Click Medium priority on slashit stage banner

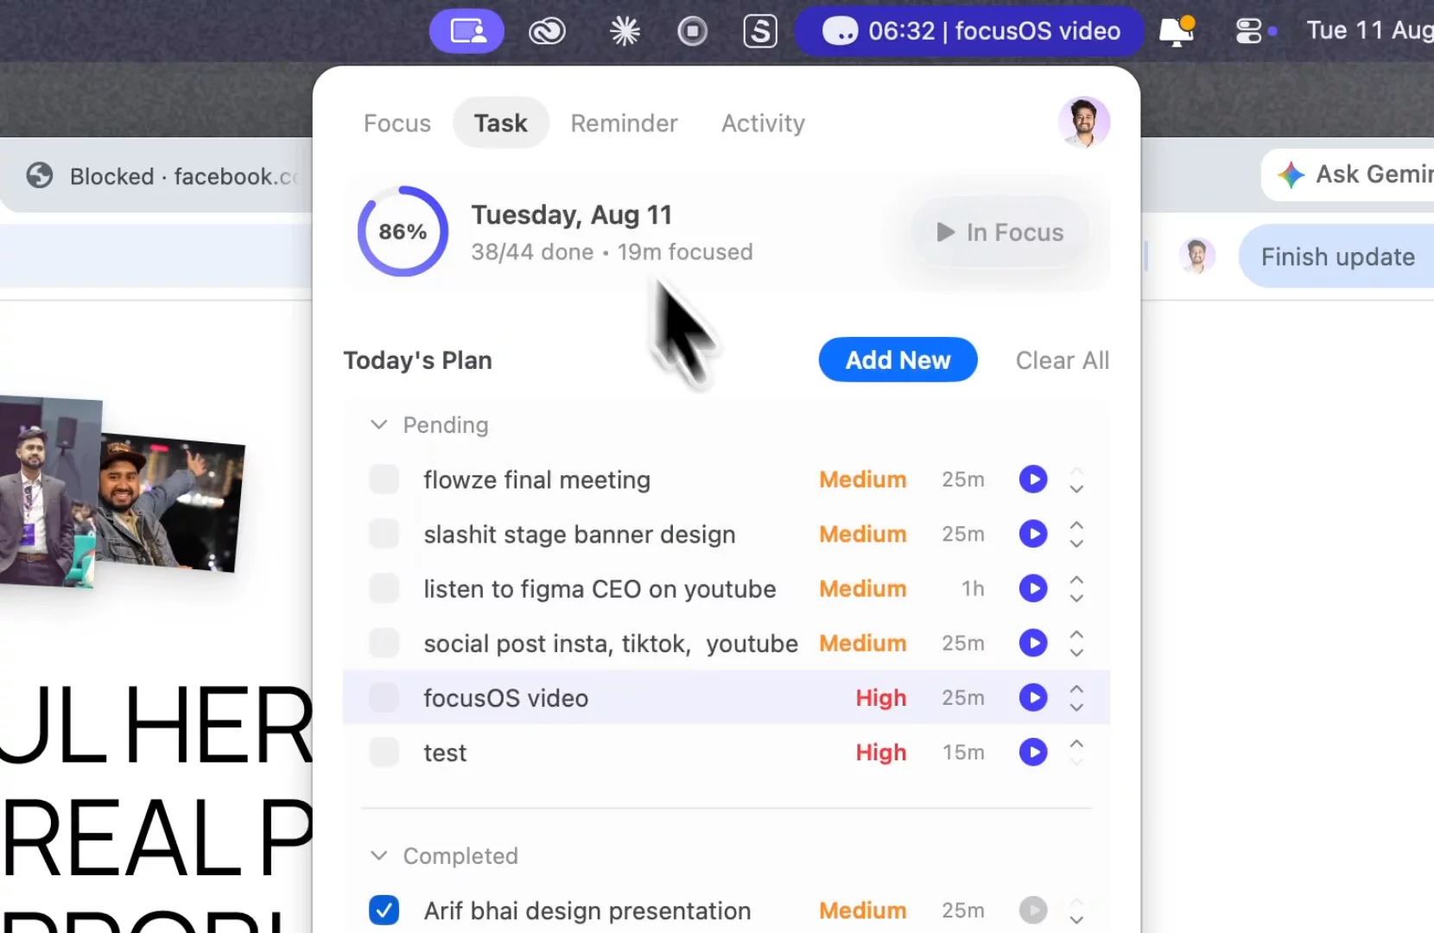[863, 534]
